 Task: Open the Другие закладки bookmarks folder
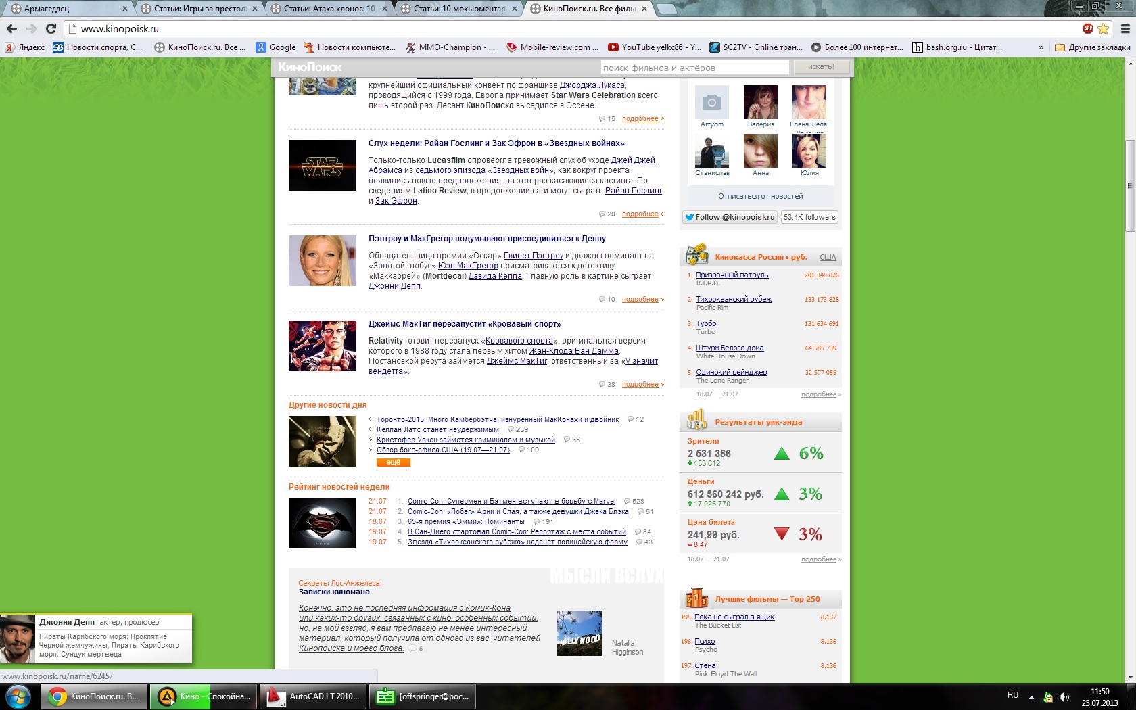(x=1093, y=47)
